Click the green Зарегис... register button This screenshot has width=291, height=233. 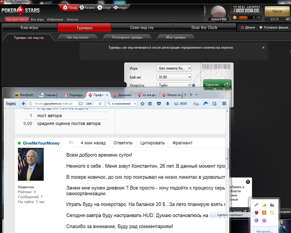click(217, 85)
